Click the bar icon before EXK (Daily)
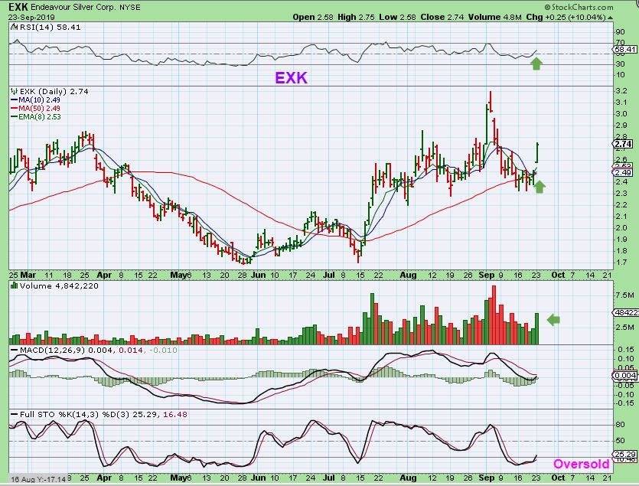 [15, 91]
